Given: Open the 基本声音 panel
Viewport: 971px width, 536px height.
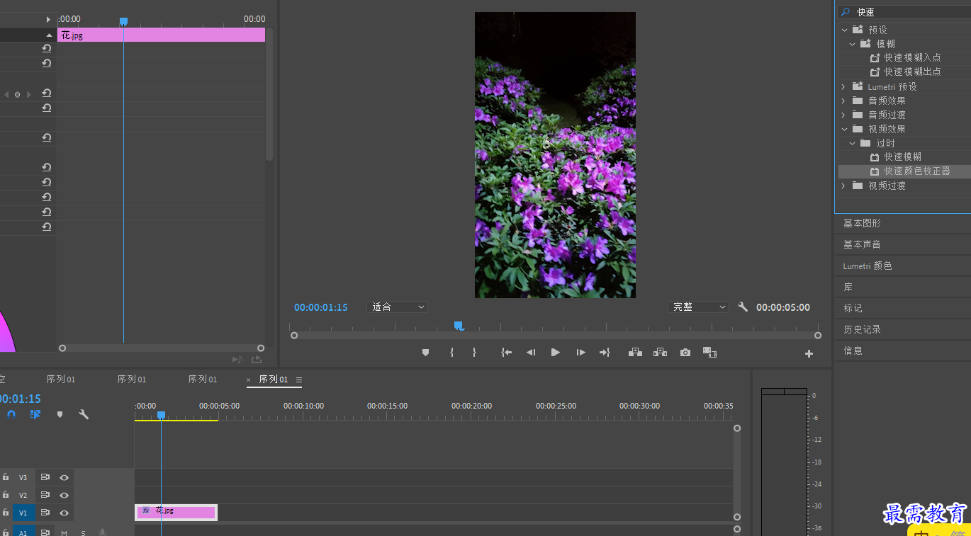Looking at the screenshot, I should click(x=862, y=244).
